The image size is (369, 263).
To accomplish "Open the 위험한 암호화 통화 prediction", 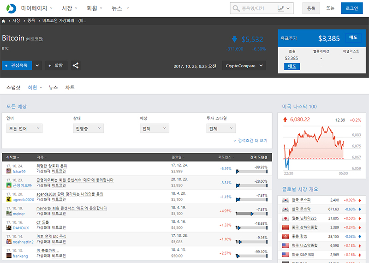I will [52, 166].
